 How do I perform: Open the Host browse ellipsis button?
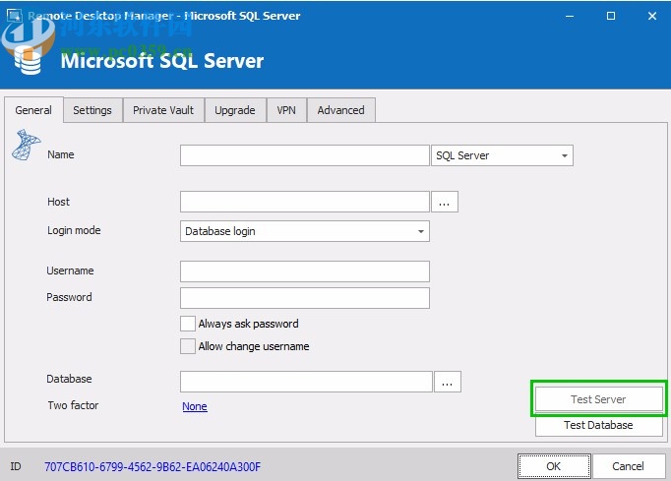tap(445, 202)
